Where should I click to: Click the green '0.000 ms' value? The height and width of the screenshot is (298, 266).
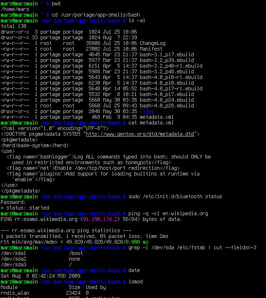(137, 242)
